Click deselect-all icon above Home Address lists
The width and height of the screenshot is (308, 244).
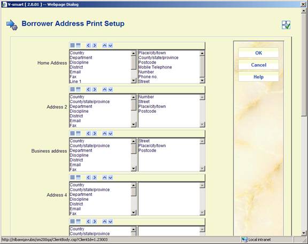(78, 45)
